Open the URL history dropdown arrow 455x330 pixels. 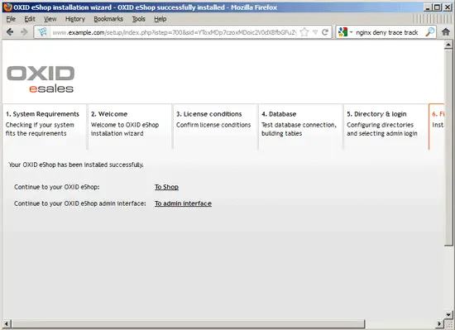tap(315, 32)
